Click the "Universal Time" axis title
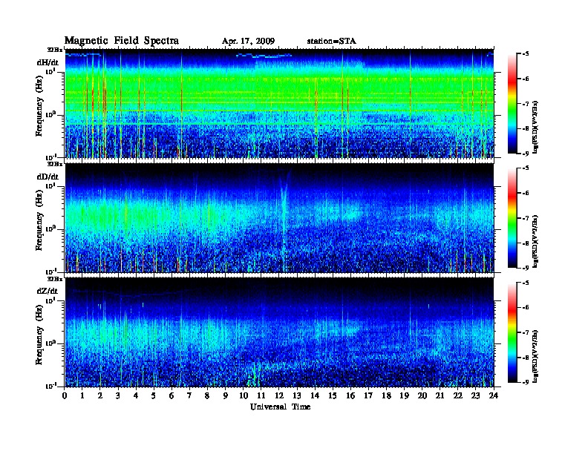The image size is (588, 454). pyautogui.click(x=280, y=407)
